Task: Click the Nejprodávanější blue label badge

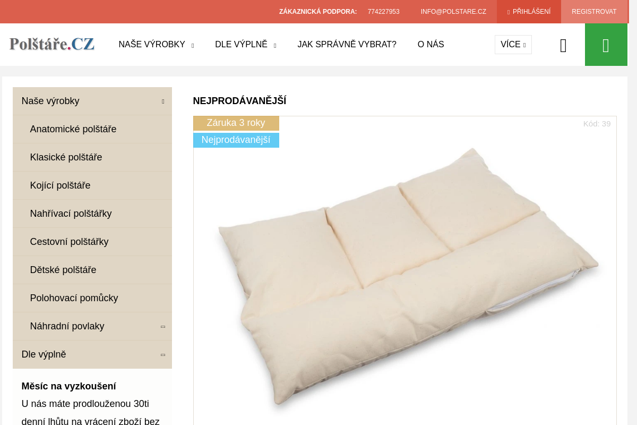Action: [236, 140]
